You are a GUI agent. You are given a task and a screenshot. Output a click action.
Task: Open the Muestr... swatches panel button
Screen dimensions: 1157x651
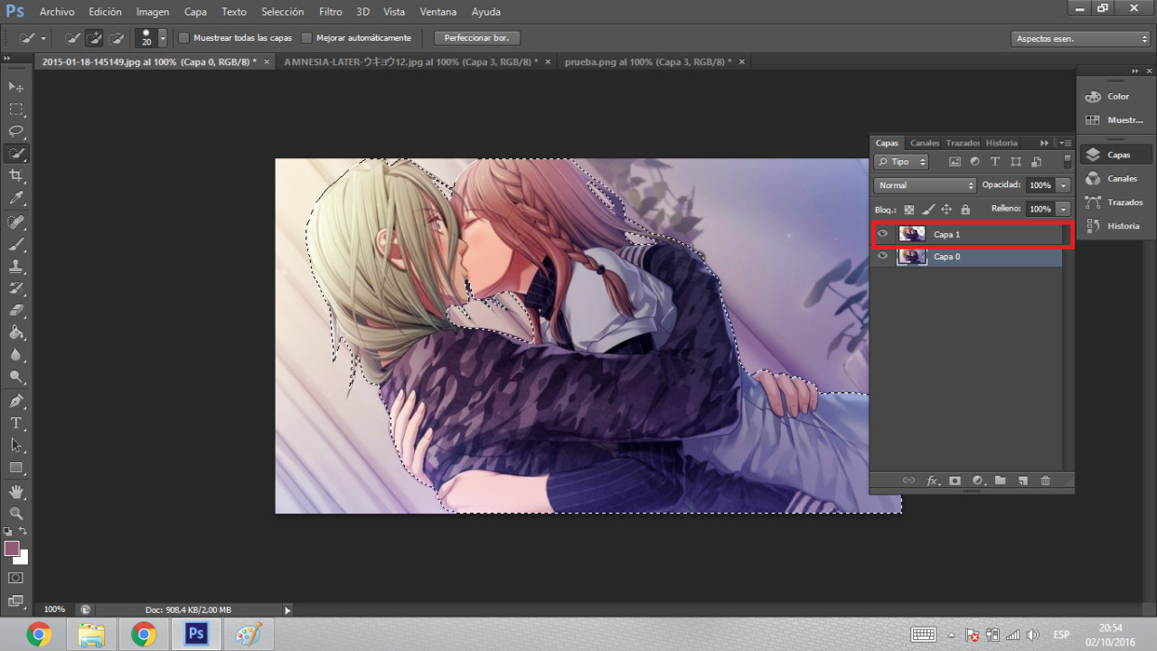[1115, 120]
